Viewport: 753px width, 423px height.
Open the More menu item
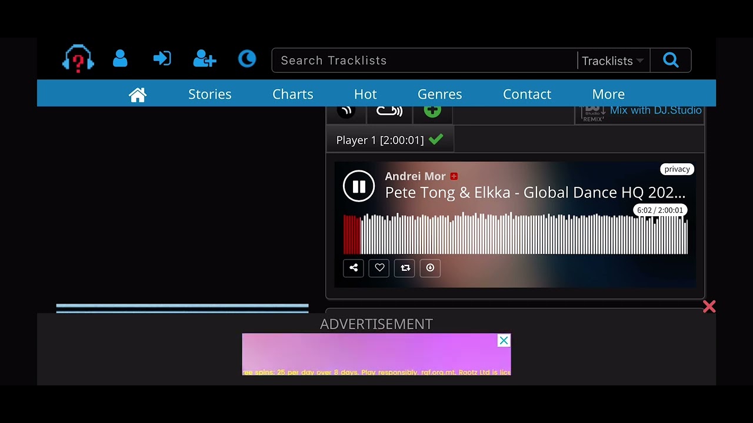(608, 94)
